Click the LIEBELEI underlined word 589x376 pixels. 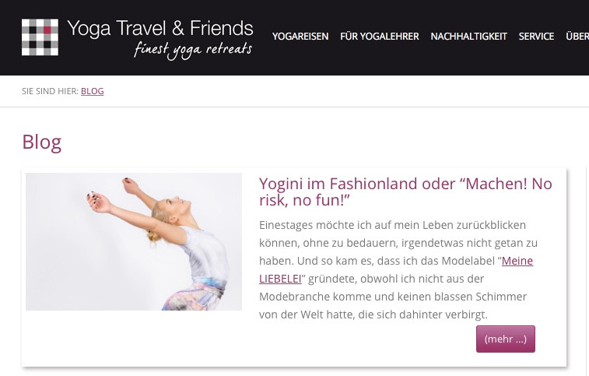tap(280, 279)
